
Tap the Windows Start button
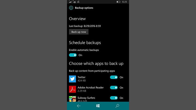[x=98, y=106]
